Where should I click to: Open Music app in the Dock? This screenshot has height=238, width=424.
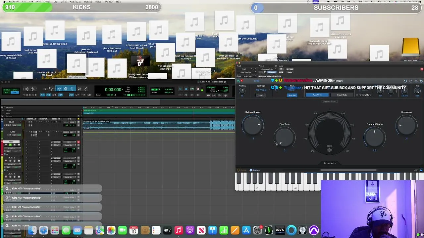click(x=179, y=230)
